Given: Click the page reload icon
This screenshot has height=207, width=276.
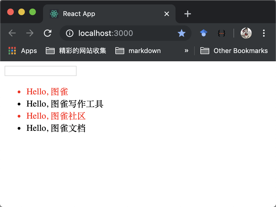Looking at the screenshot, I should click(x=47, y=33).
